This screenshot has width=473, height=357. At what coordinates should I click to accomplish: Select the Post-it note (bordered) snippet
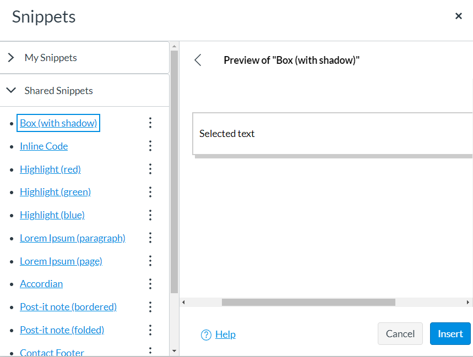point(68,307)
